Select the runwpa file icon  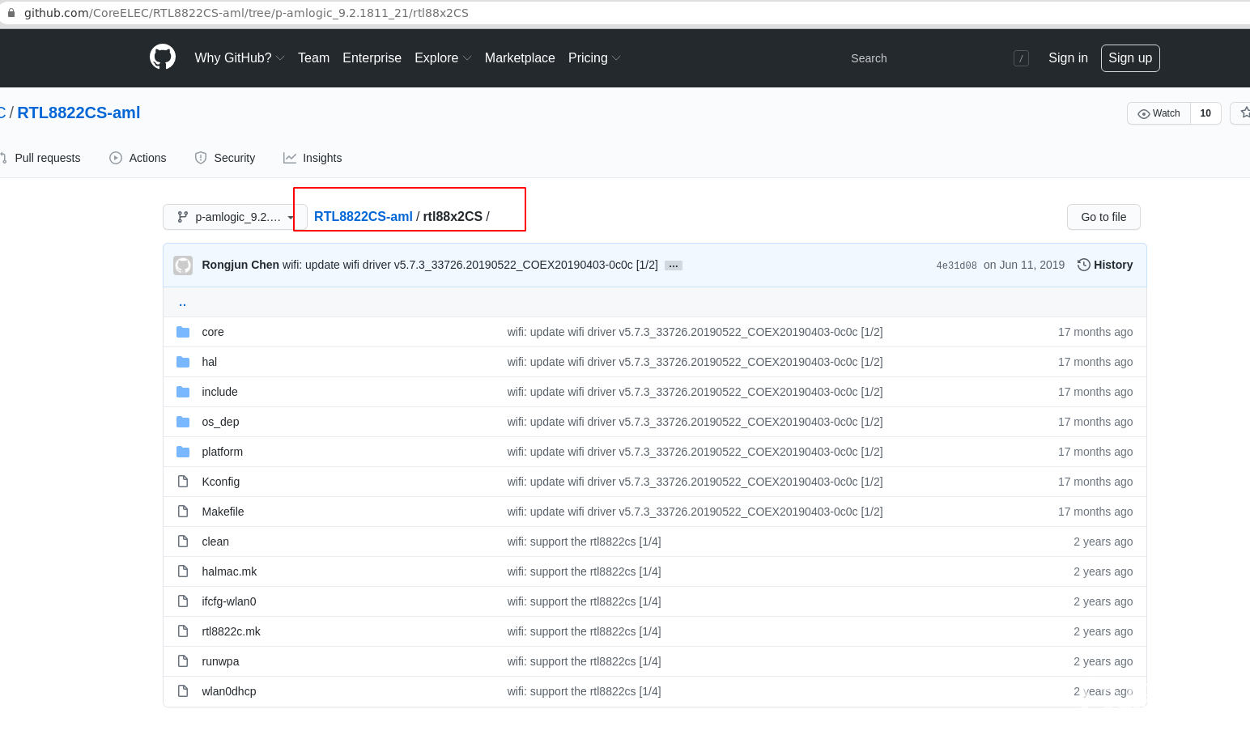(183, 661)
